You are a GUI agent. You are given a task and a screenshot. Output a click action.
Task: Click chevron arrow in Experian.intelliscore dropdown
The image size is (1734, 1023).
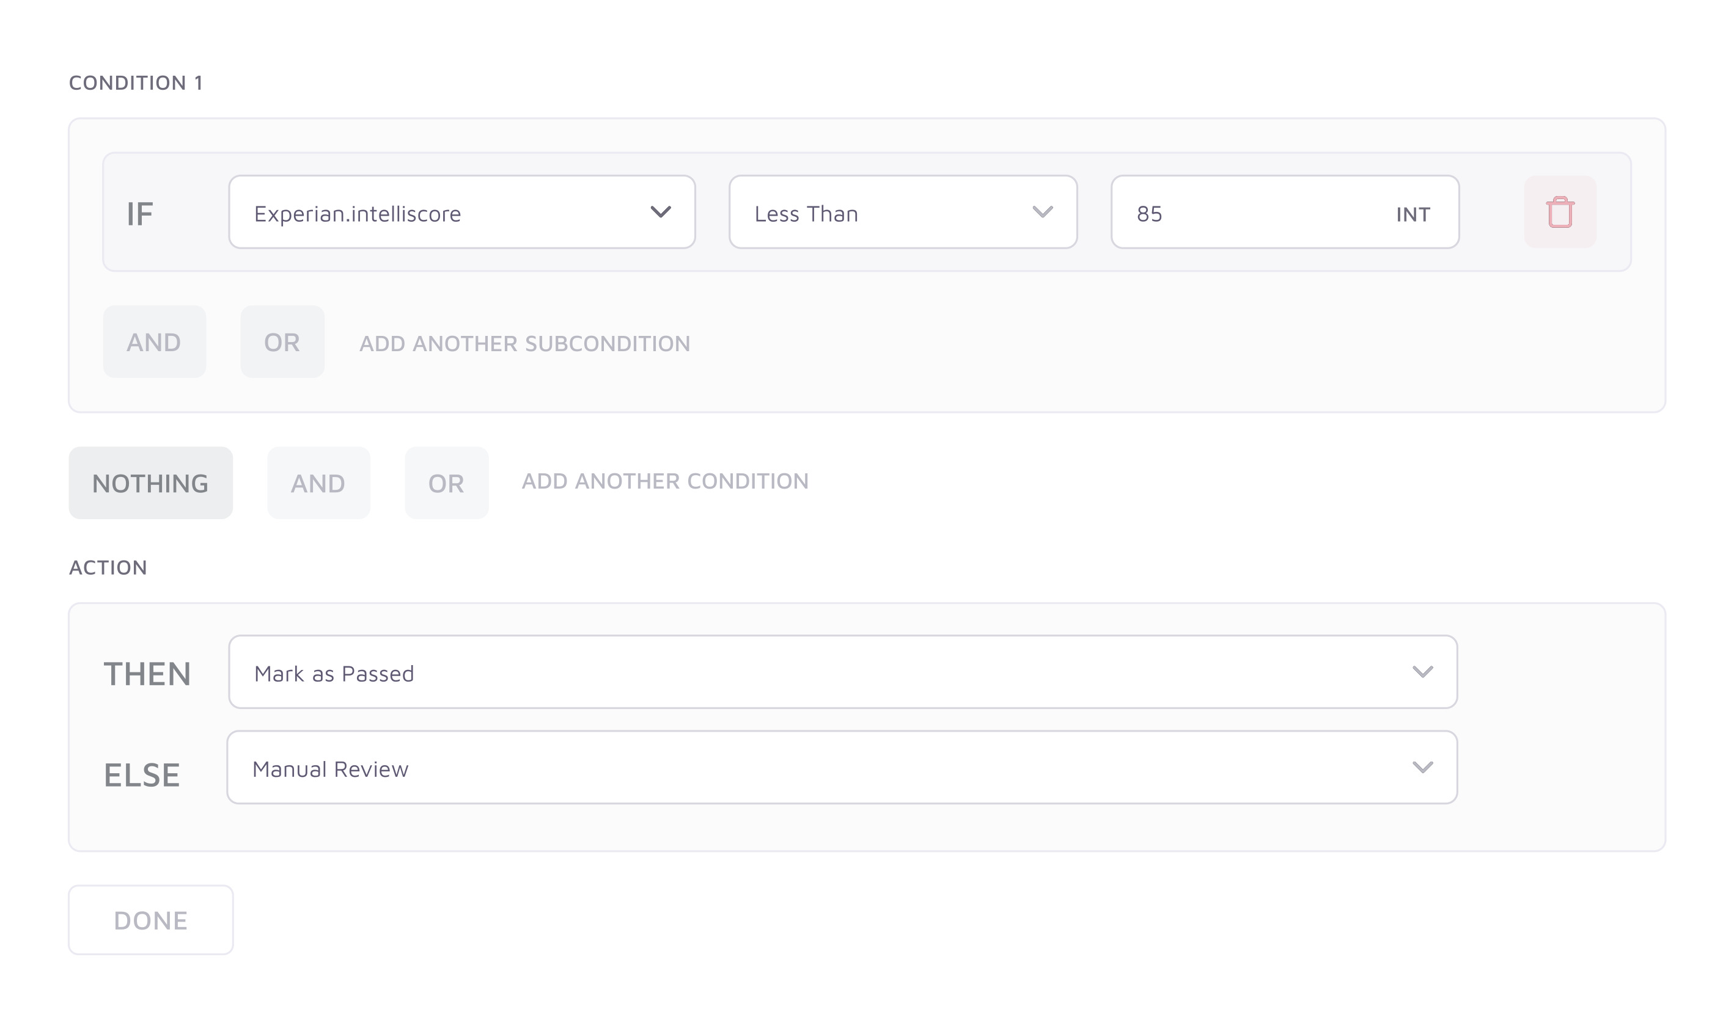[660, 212]
